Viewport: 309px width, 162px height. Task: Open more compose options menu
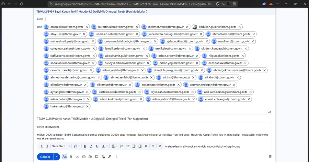click(x=117, y=157)
